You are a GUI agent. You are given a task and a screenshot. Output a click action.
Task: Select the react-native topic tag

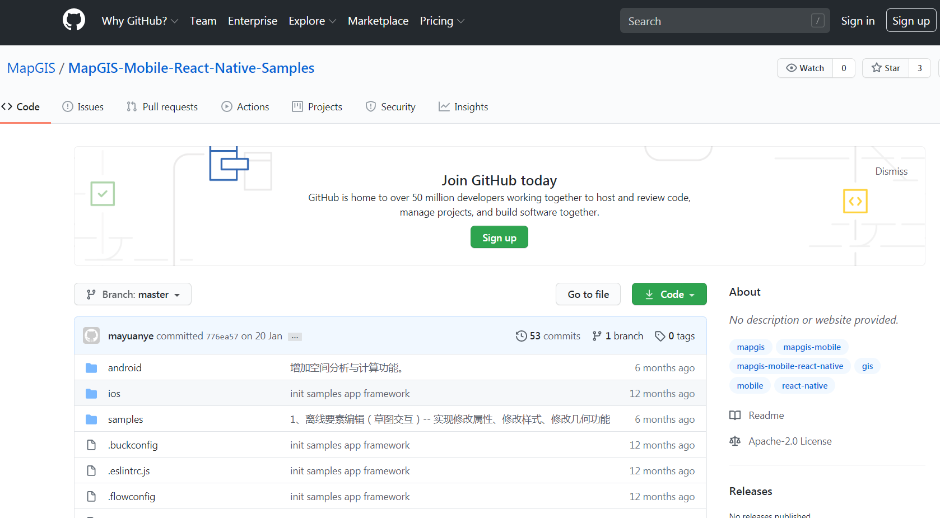[x=804, y=386]
